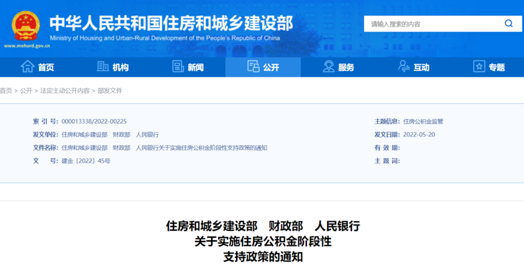Image resolution: width=524 pixels, height=271 pixels.
Task: Open the 专题 navigation item
Action: click(x=497, y=67)
